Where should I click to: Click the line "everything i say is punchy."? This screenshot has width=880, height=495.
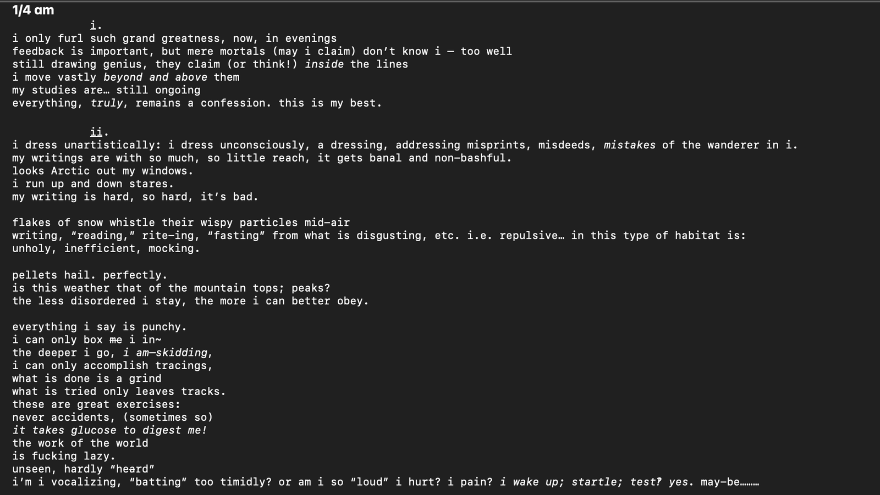(99, 327)
